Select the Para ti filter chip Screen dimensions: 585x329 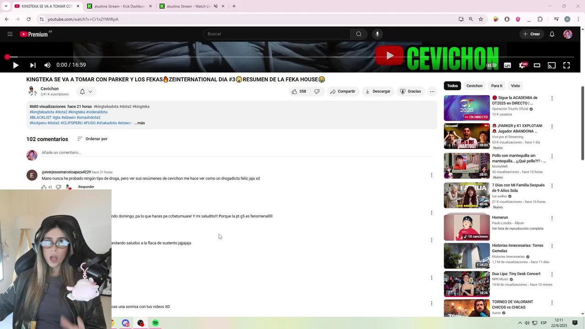point(497,86)
